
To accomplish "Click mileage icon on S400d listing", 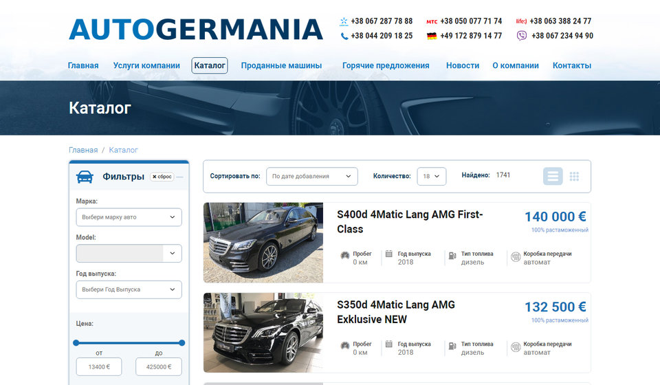I will [345, 255].
